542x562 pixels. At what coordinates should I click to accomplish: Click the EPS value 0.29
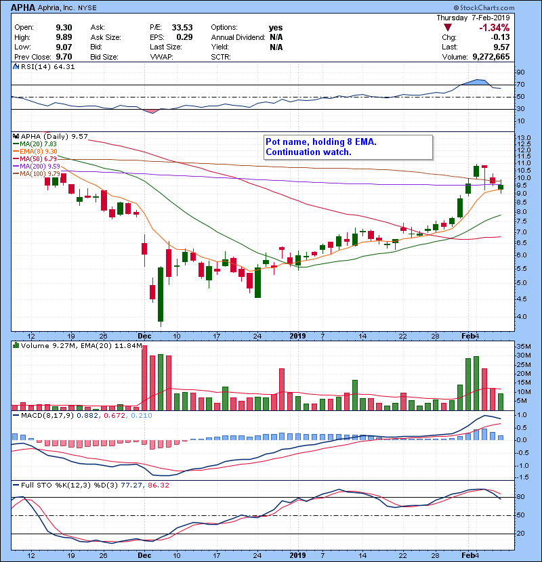(x=184, y=37)
